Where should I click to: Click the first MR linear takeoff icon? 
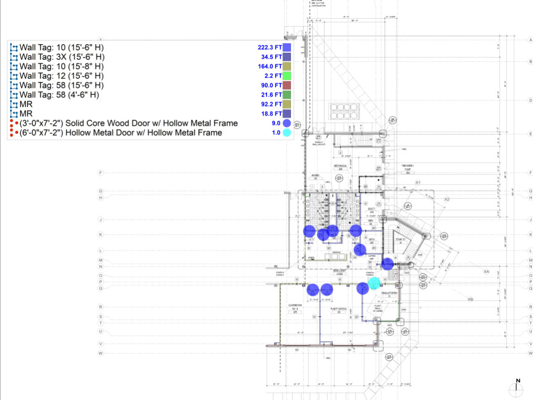pos(14,105)
